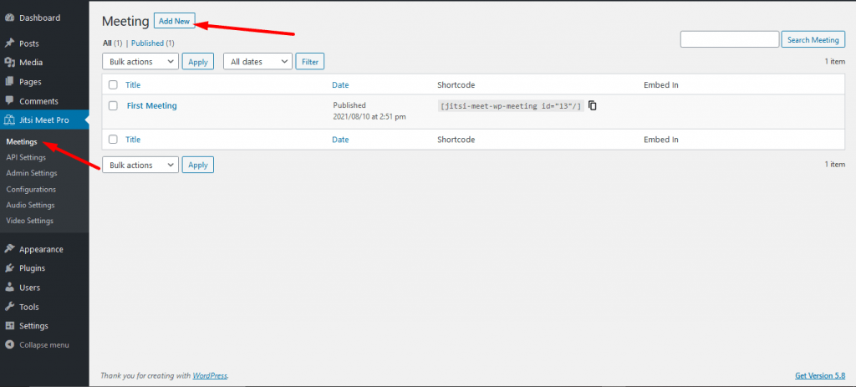Screen dimensions: 856x387
Task: Click the Filter button
Action: [310, 62]
